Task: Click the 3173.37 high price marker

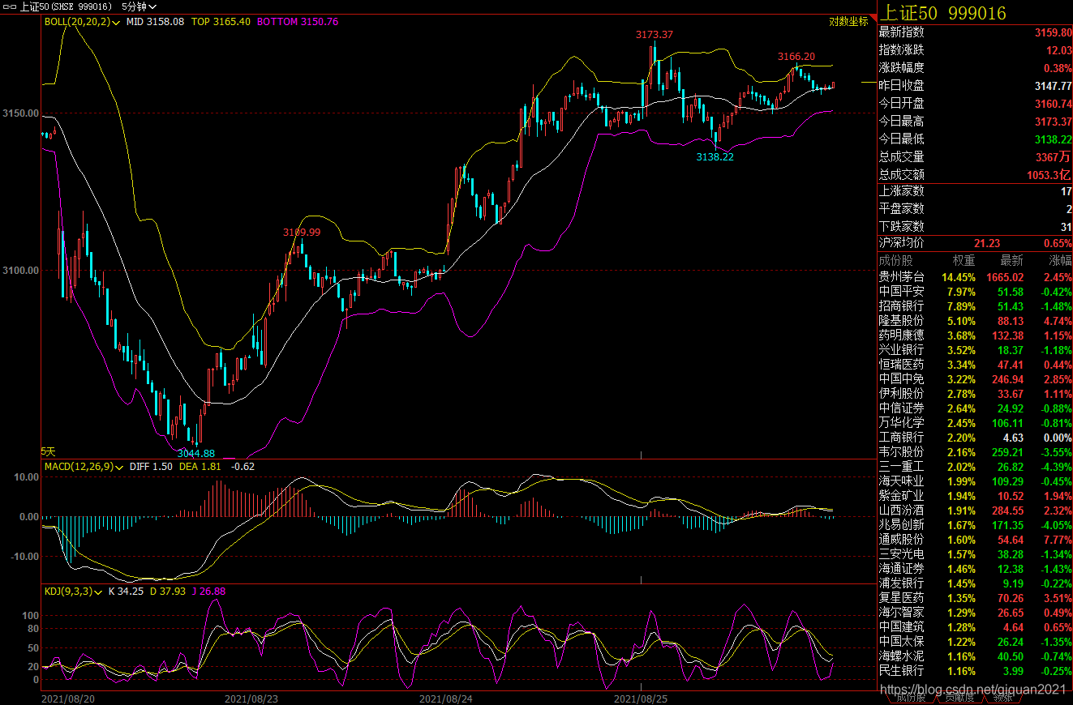Action: coord(655,34)
